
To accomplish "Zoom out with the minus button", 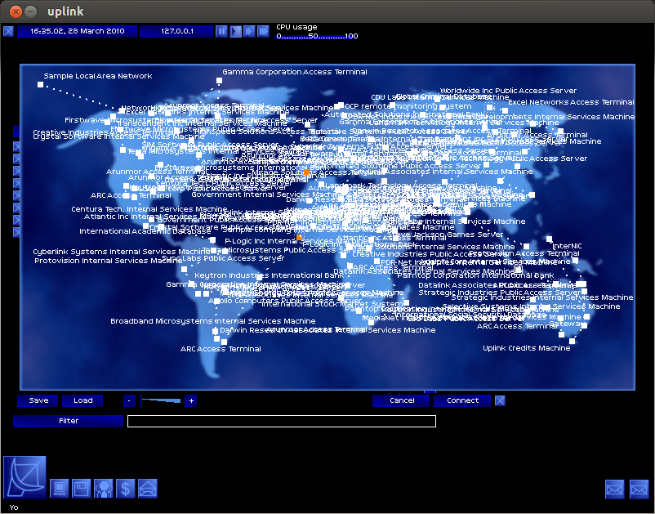I will click(x=129, y=400).
